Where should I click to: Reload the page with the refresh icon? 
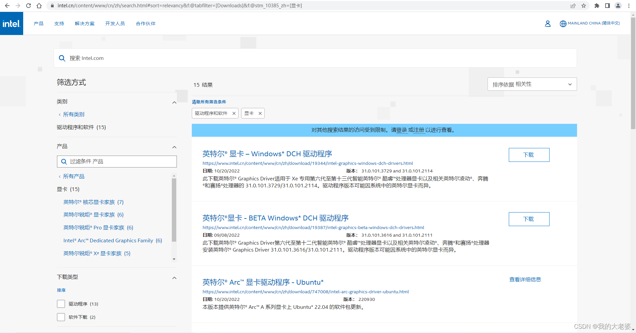[28, 6]
